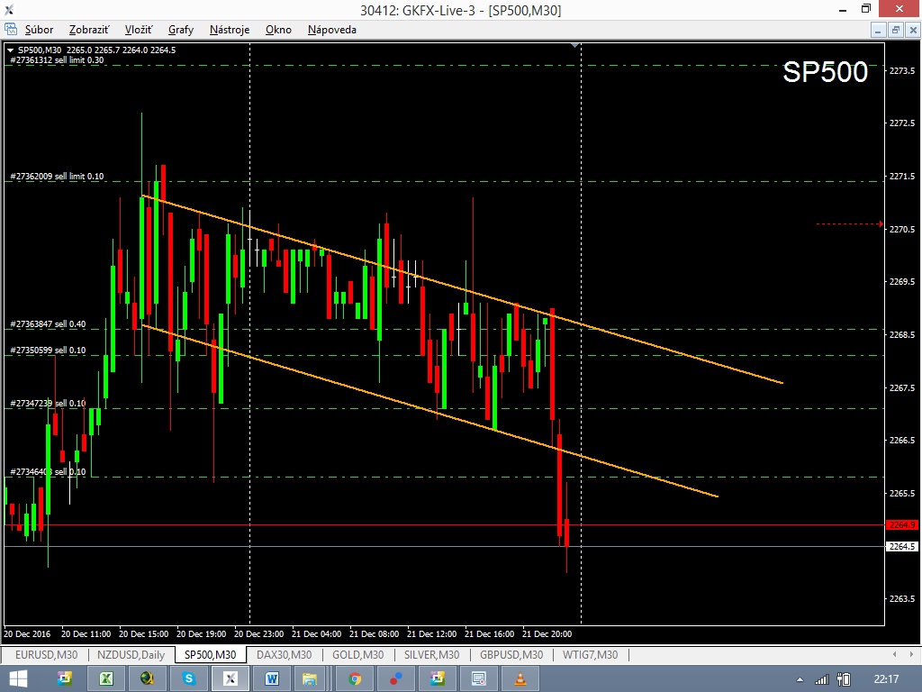Select order #27362009 sell limit 0.10 label
The height and width of the screenshot is (692, 922).
coord(57,177)
